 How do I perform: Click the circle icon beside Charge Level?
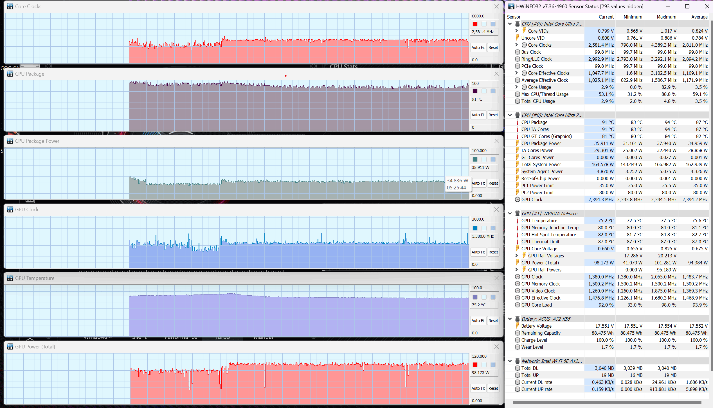517,340
